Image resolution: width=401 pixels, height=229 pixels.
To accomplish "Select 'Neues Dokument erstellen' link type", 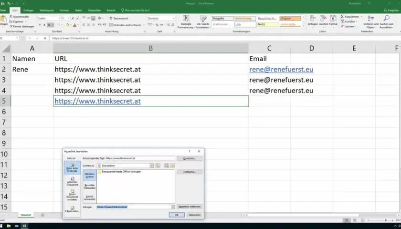I will point(73,195).
